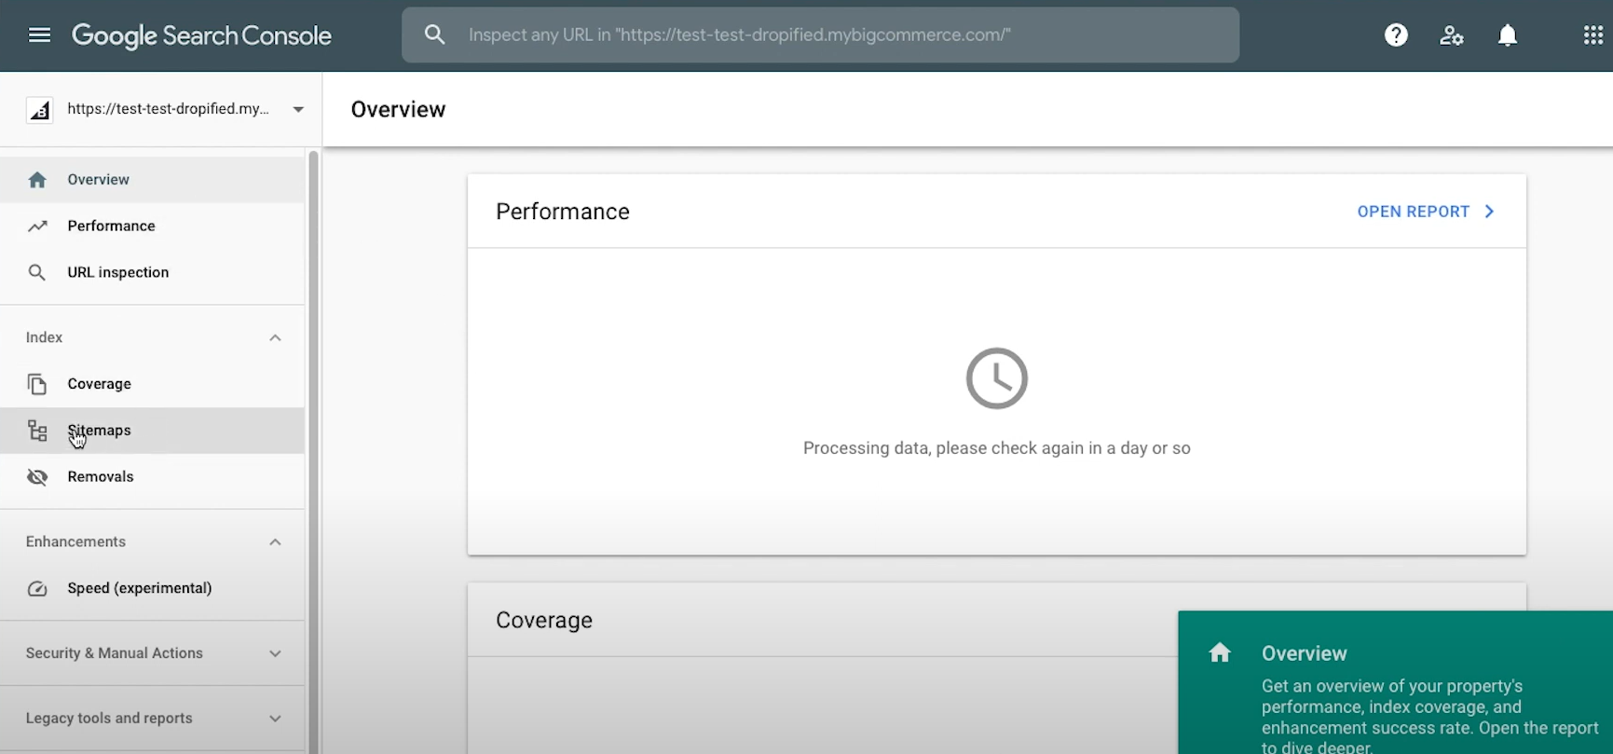Click the BigCommerce property favicon
This screenshot has height=754, width=1613.
[39, 110]
